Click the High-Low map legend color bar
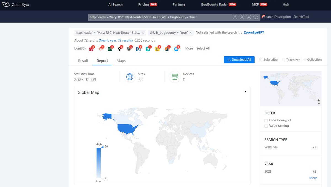The height and width of the screenshot is (187, 331). pos(98,163)
